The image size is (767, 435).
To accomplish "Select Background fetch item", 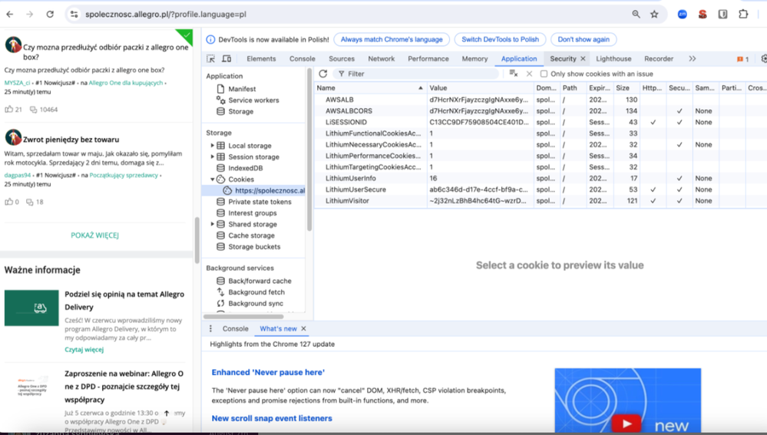I will tap(256, 292).
